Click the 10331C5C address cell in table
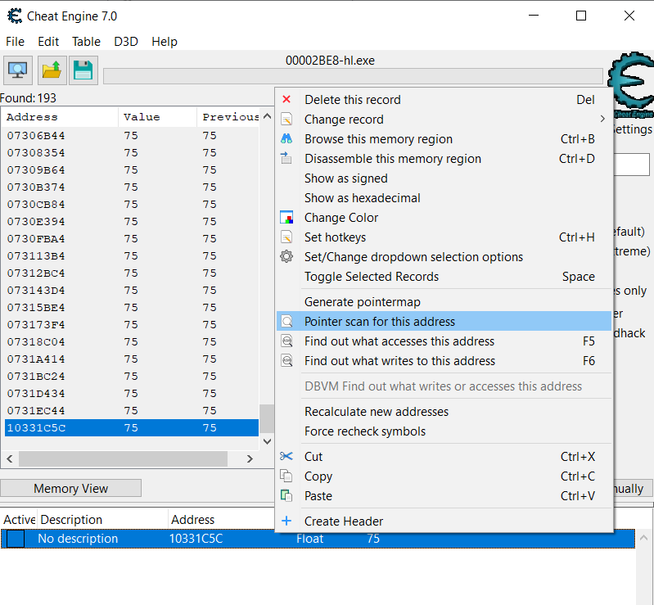This screenshot has width=654, height=605. pos(196,538)
